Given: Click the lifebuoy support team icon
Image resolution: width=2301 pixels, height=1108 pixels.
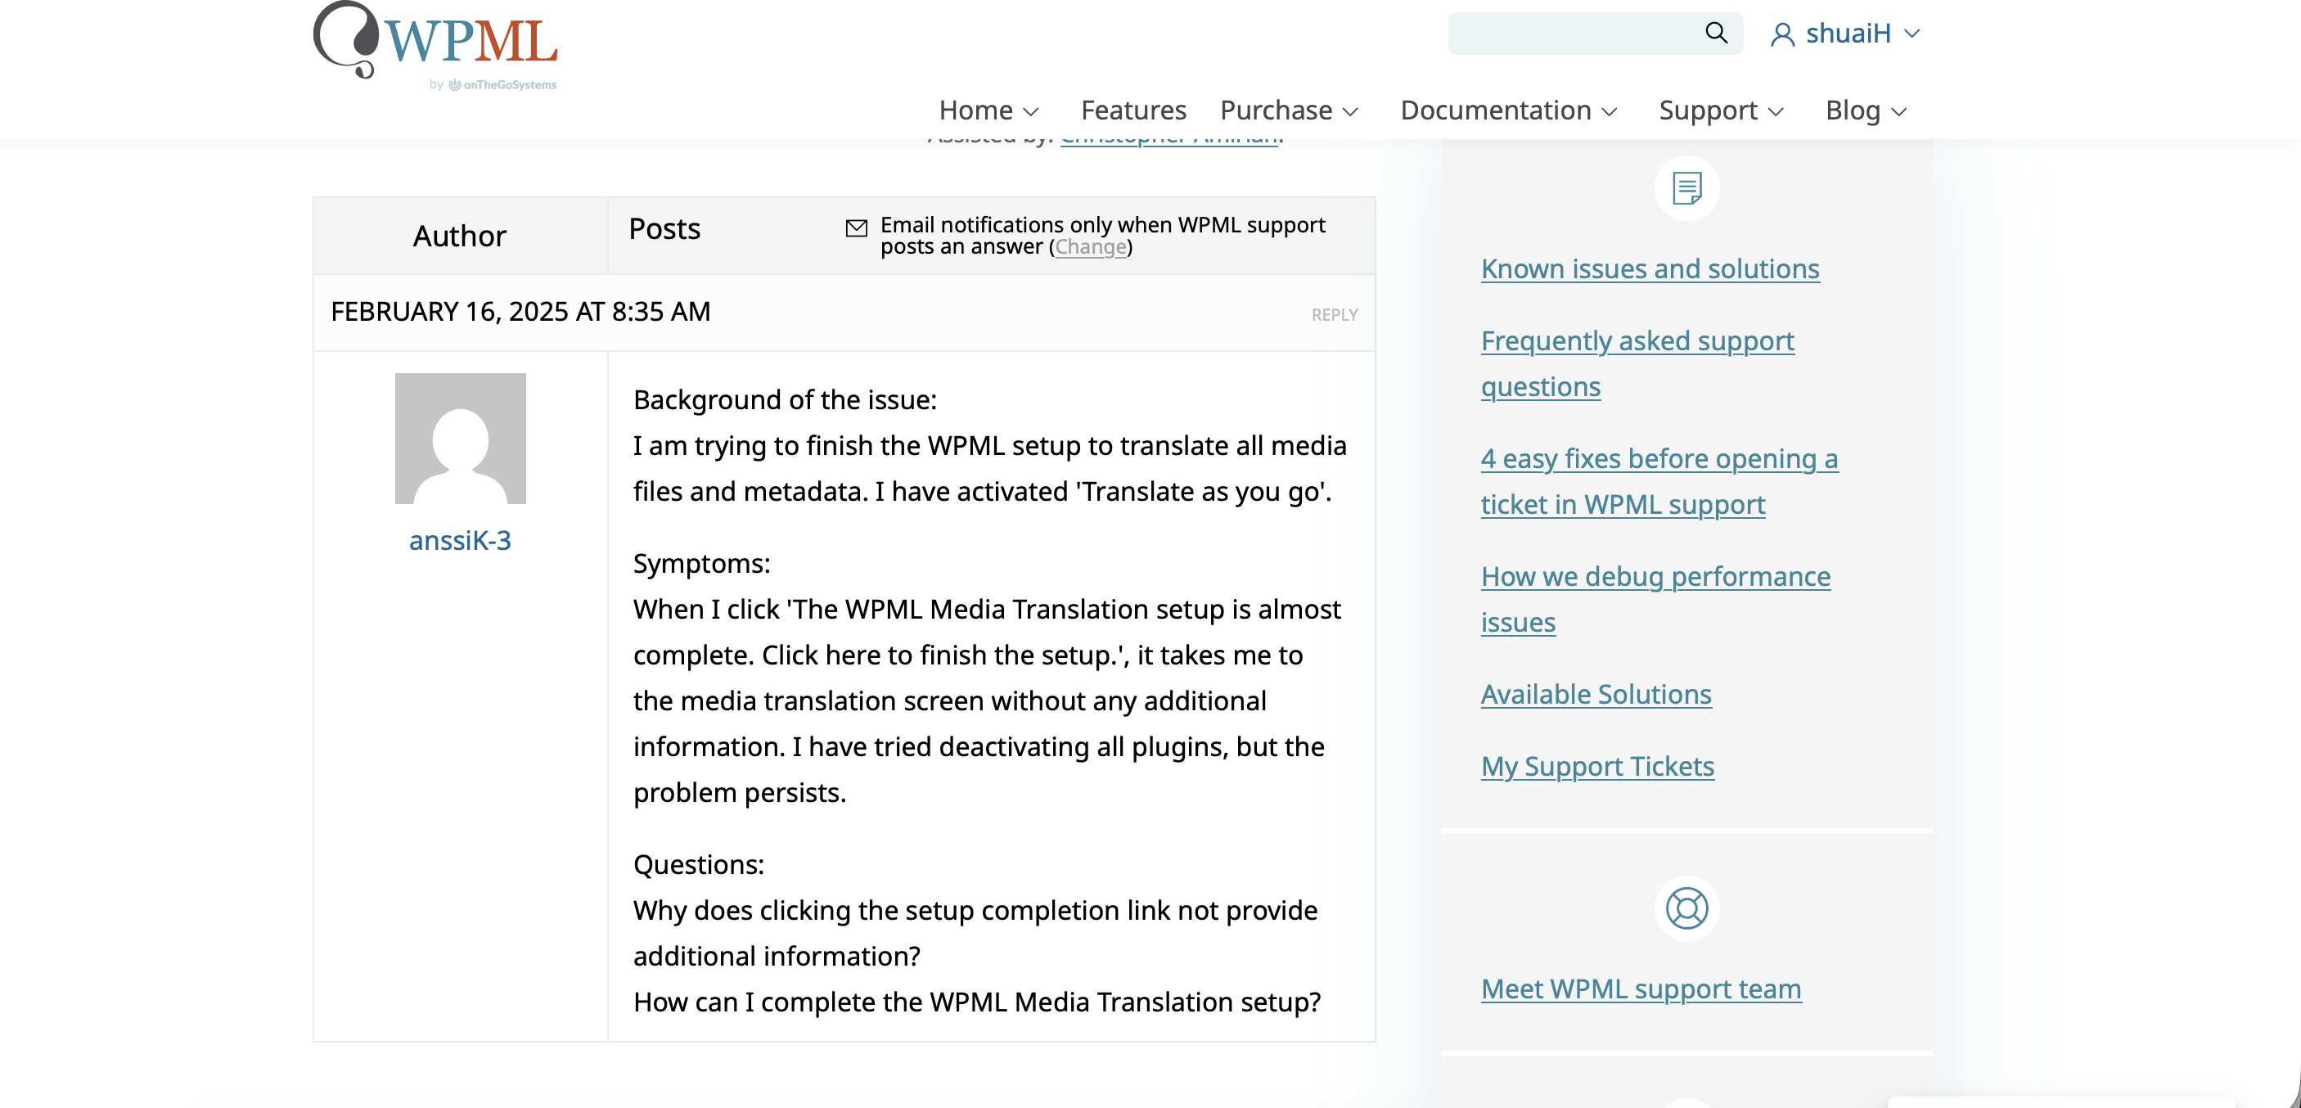Looking at the screenshot, I should [1686, 908].
